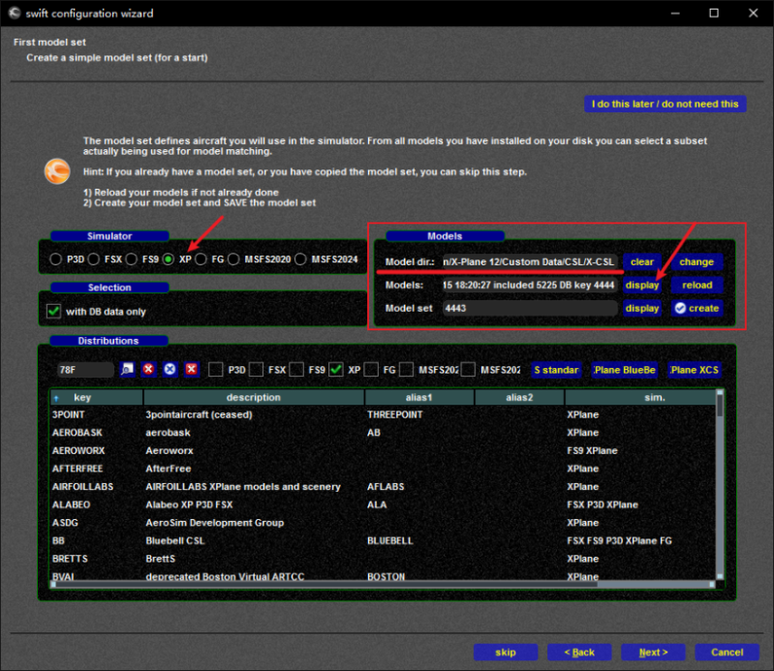Click 'I do this later / do not need this'
This screenshot has height=671, width=774.
pos(667,104)
